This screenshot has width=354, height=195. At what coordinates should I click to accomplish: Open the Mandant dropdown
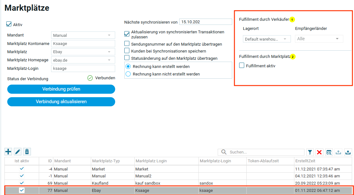pyautogui.click(x=83, y=35)
